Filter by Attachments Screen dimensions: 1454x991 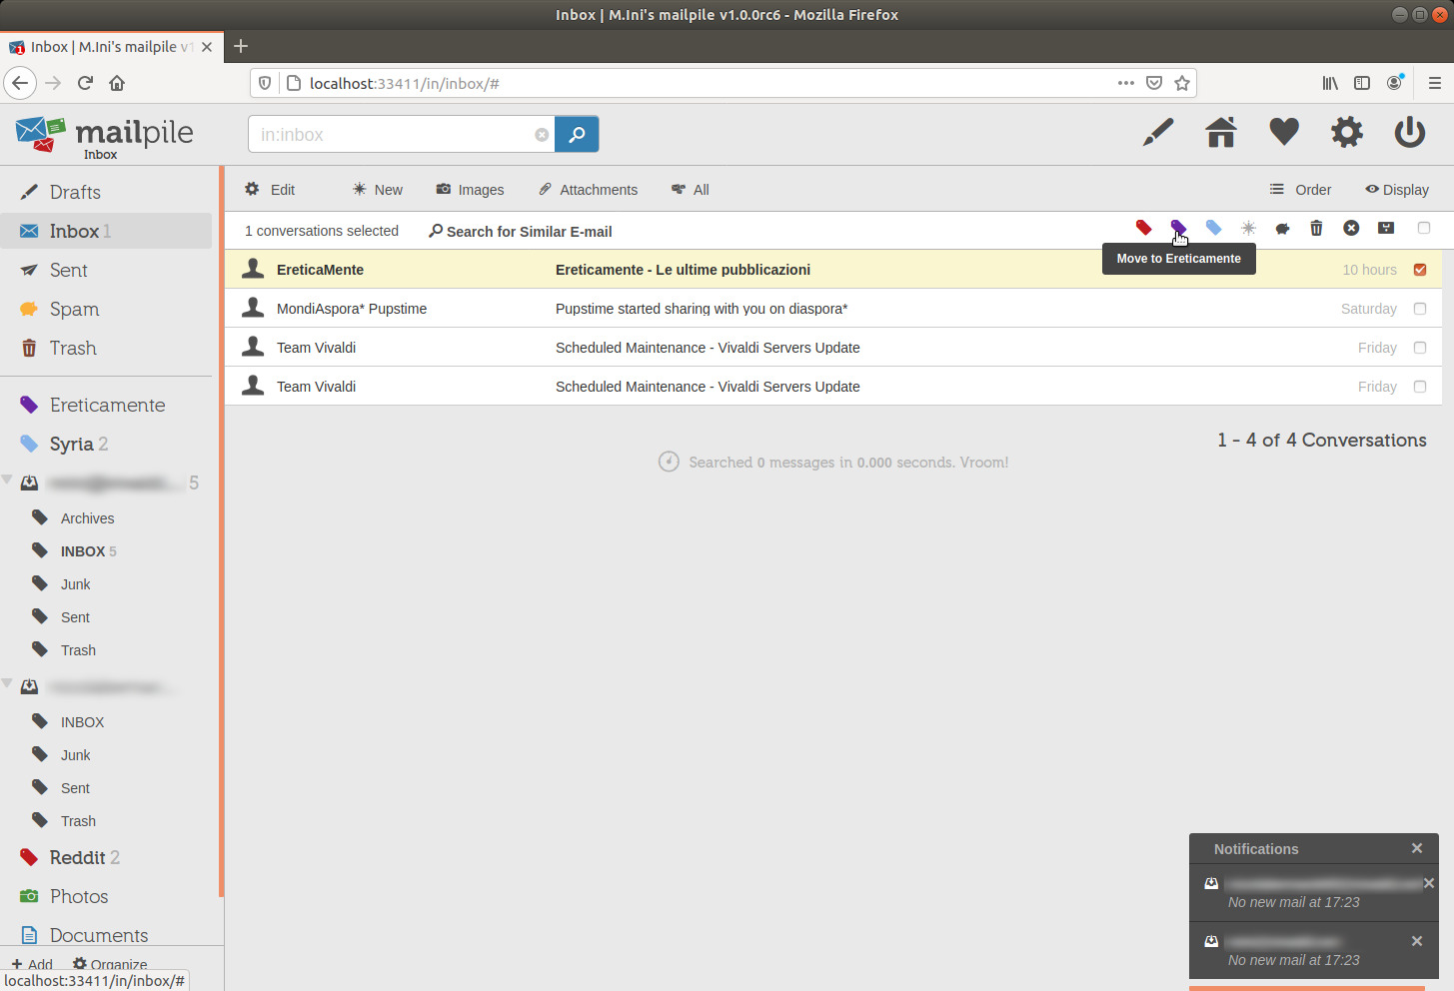[x=589, y=190]
